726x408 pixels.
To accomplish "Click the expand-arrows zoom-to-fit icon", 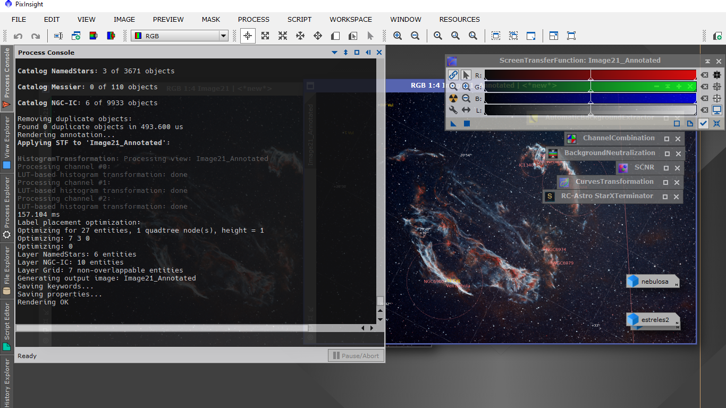I will pos(265,36).
